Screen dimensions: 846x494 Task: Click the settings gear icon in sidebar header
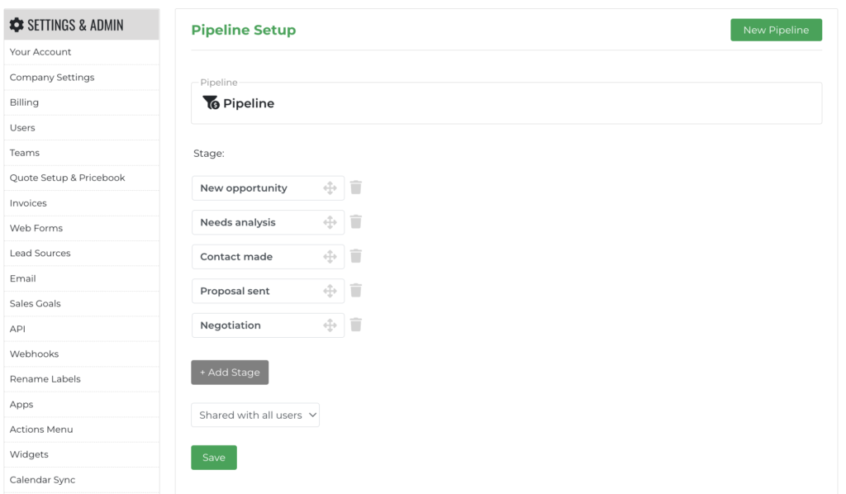click(x=17, y=24)
